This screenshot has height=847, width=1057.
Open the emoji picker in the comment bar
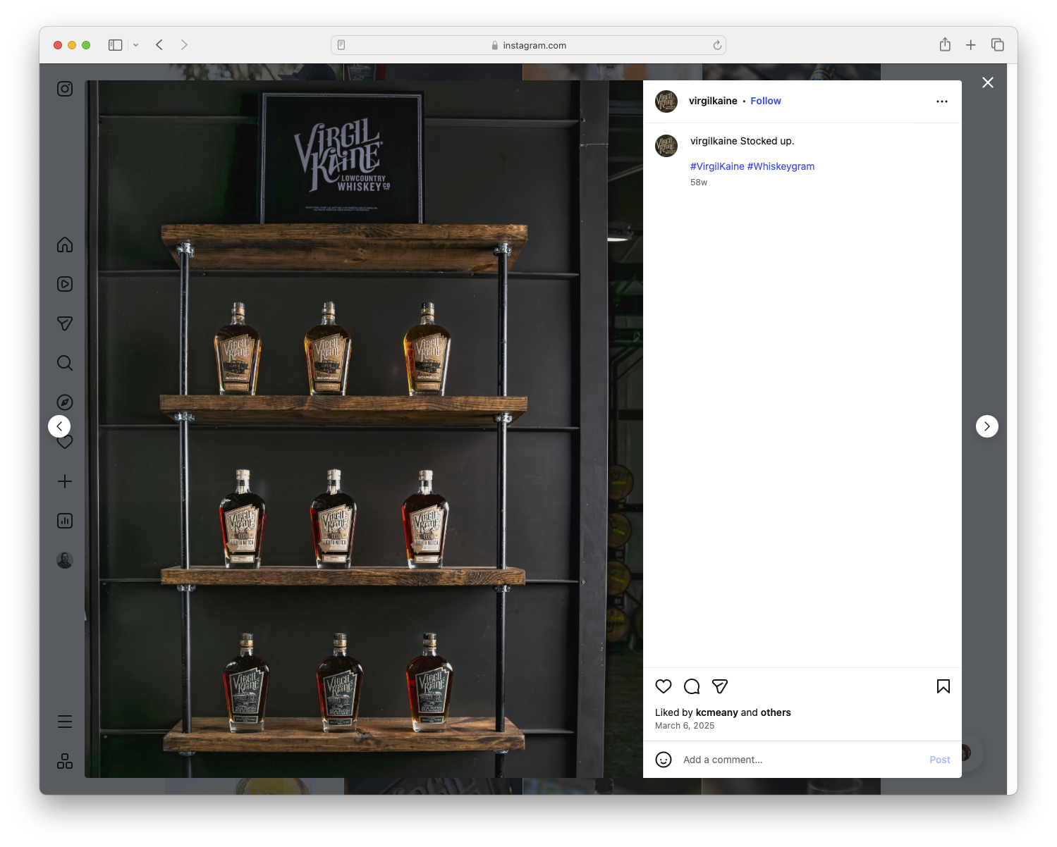[x=664, y=760]
